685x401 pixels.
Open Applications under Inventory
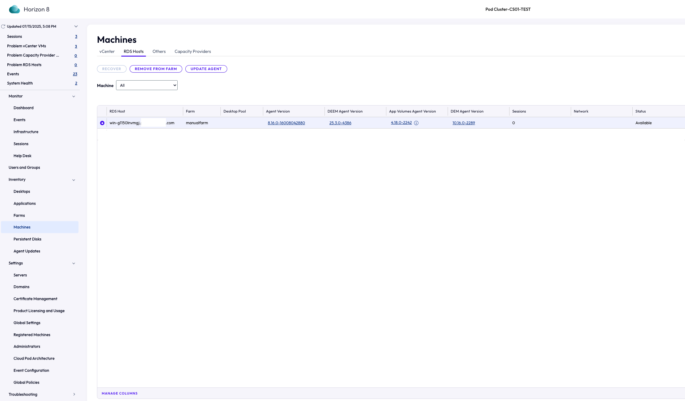(25, 203)
